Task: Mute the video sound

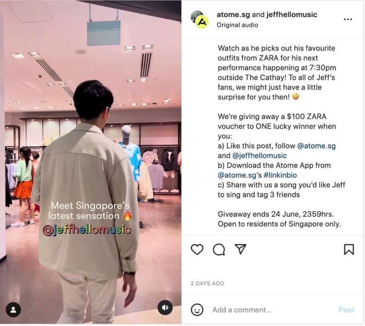Action: [x=165, y=308]
